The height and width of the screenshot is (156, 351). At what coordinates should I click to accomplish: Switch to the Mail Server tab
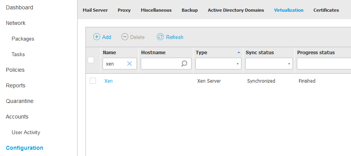tap(95, 10)
